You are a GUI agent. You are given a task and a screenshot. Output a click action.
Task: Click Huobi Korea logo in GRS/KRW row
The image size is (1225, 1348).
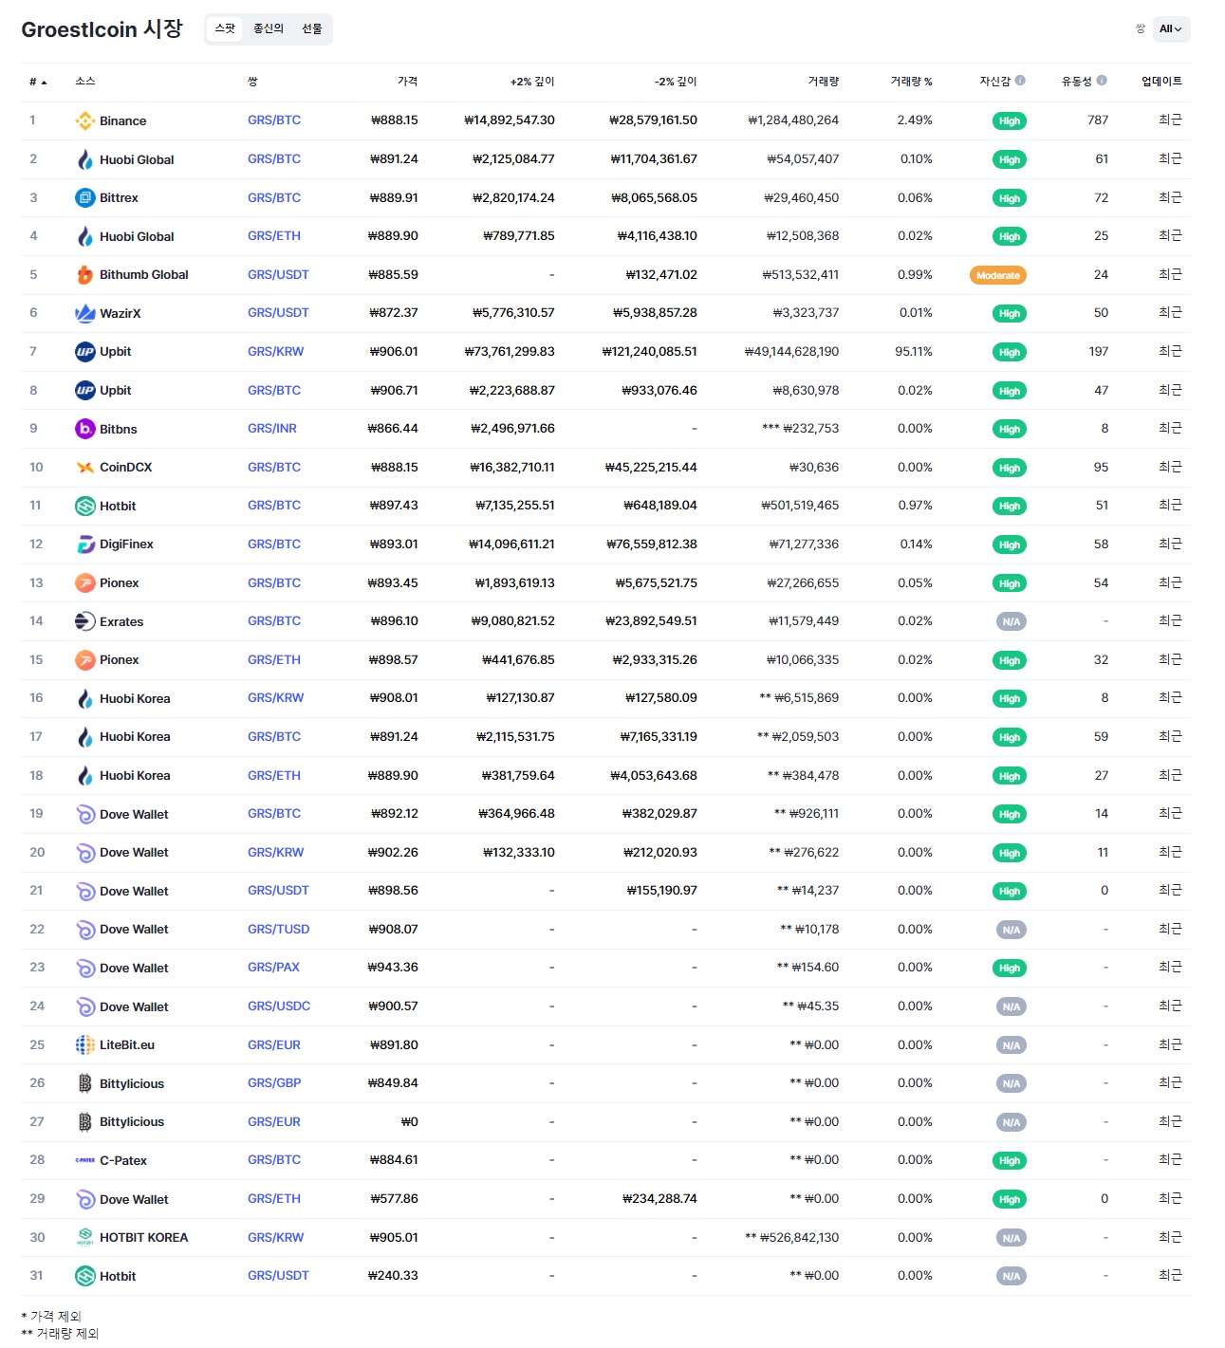click(x=84, y=698)
